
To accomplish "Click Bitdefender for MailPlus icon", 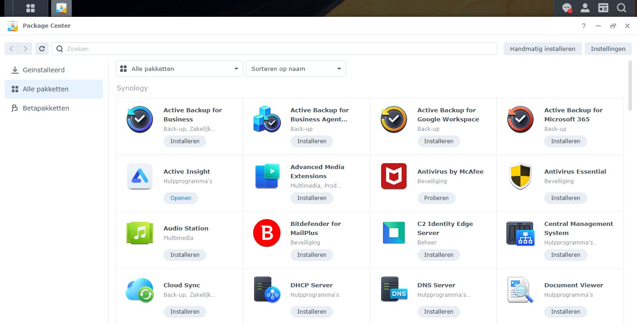I will [267, 233].
